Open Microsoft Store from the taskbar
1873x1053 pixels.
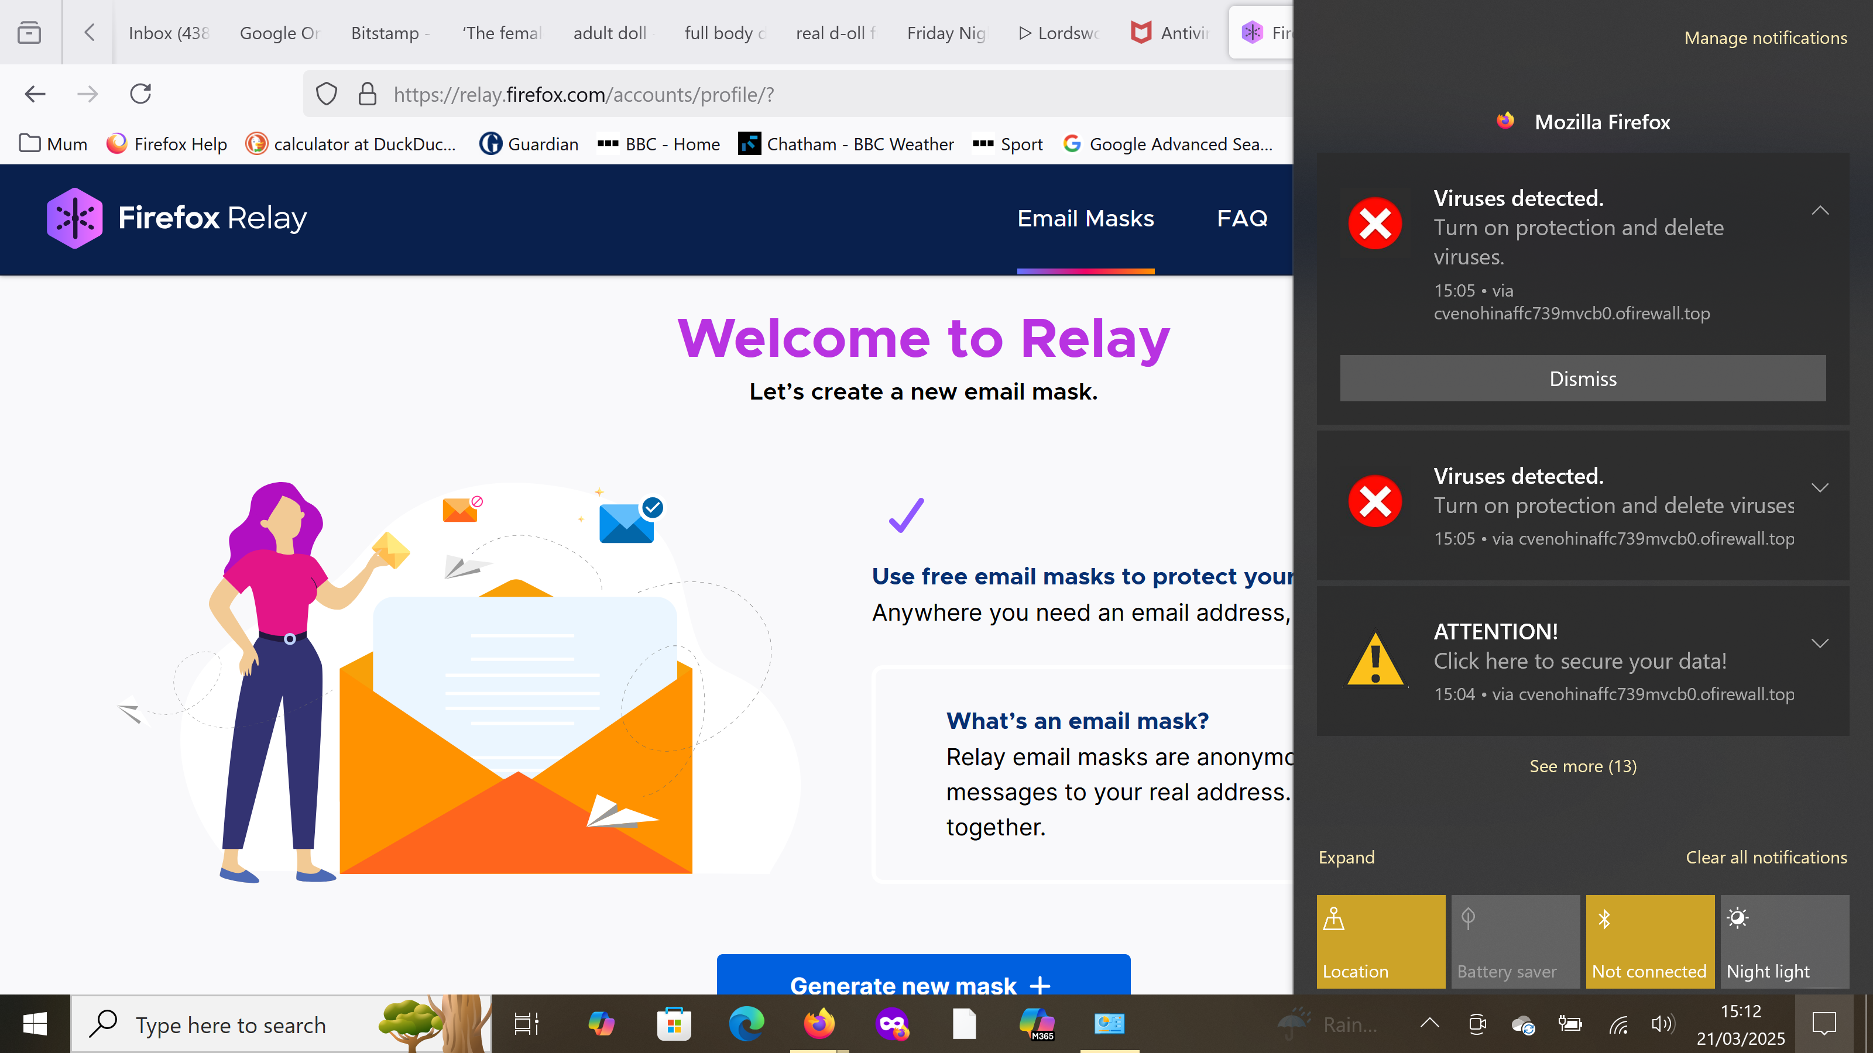pos(674,1024)
